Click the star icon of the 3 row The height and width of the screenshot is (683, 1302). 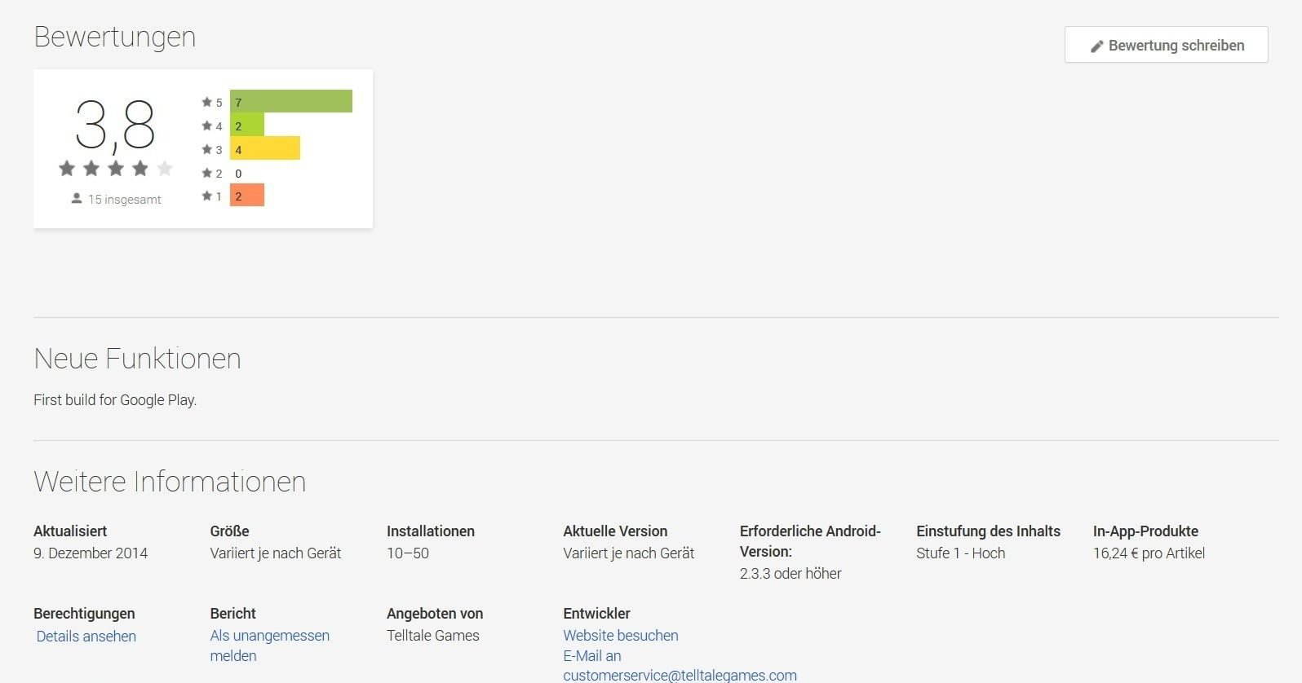(206, 149)
